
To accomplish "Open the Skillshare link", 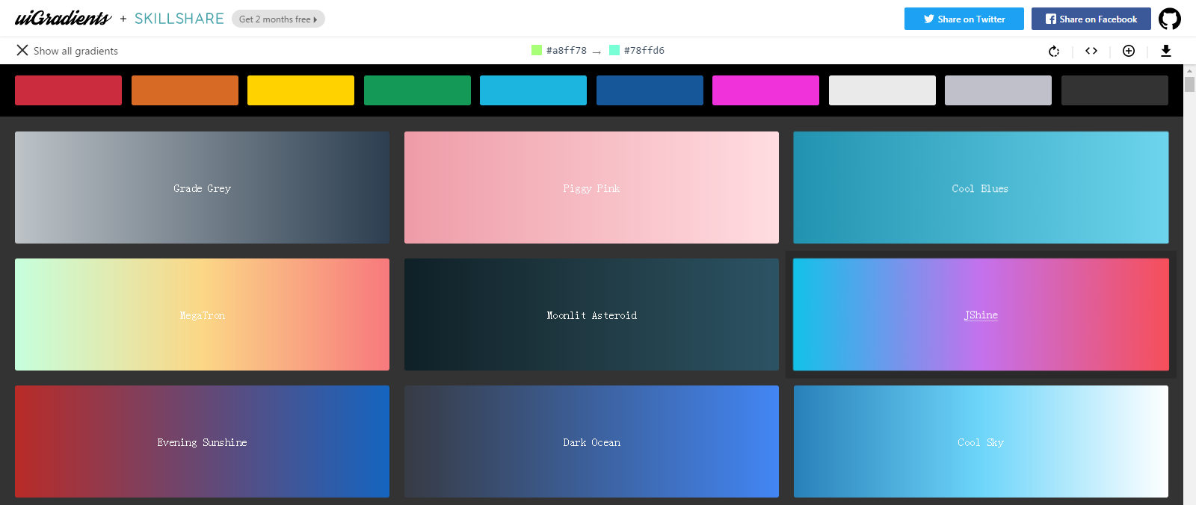I will 179,19.
